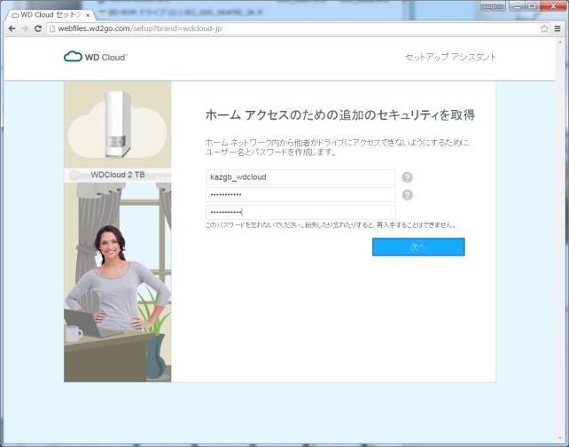The width and height of the screenshot is (569, 447).
Task: Click the password confirmation field
Action: tap(300, 213)
